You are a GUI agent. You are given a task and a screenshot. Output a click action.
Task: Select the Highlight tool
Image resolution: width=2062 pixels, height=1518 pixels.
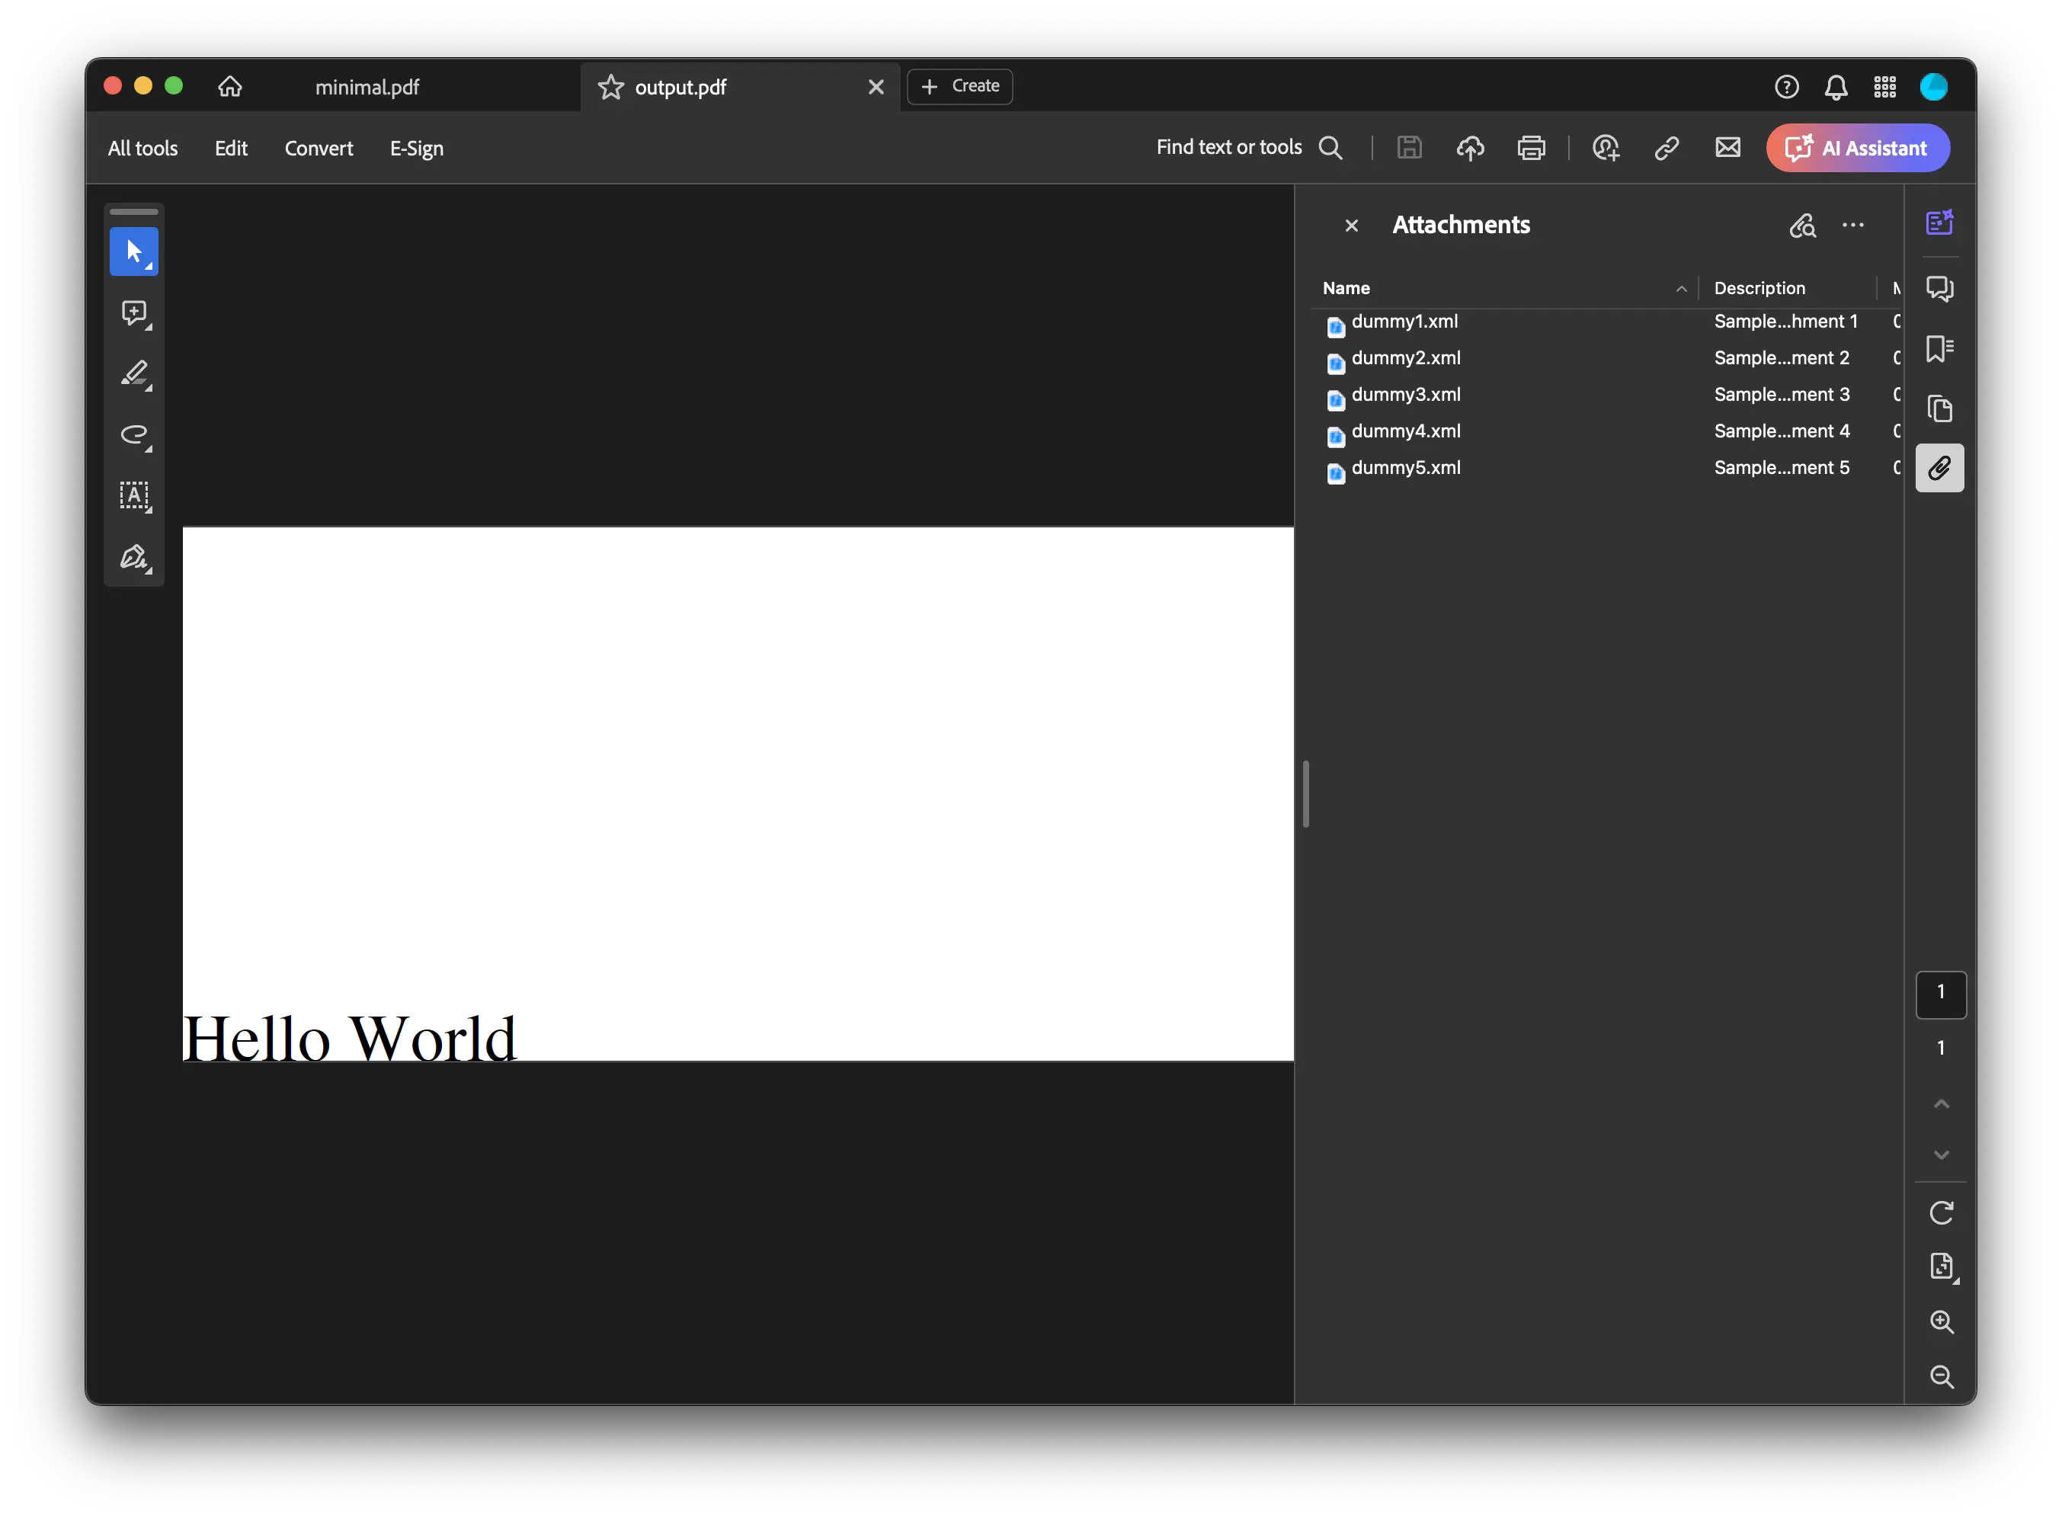click(134, 374)
